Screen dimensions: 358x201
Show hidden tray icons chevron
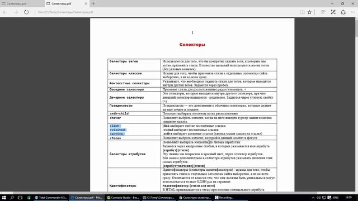tap(313, 198)
